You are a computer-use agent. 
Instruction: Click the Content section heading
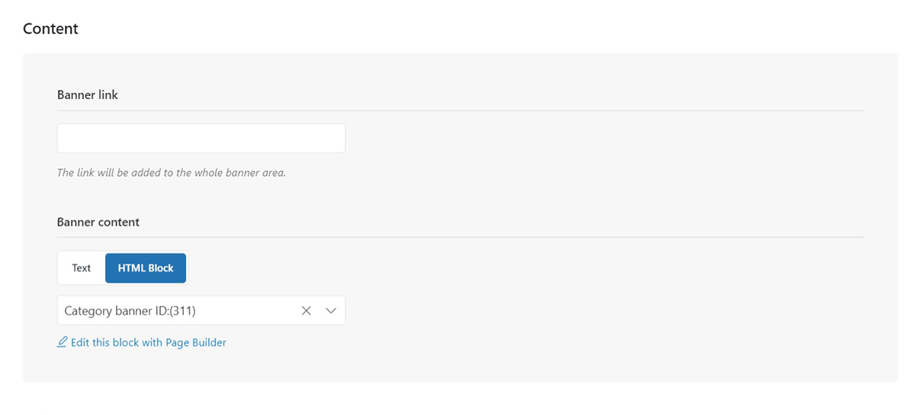click(50, 29)
